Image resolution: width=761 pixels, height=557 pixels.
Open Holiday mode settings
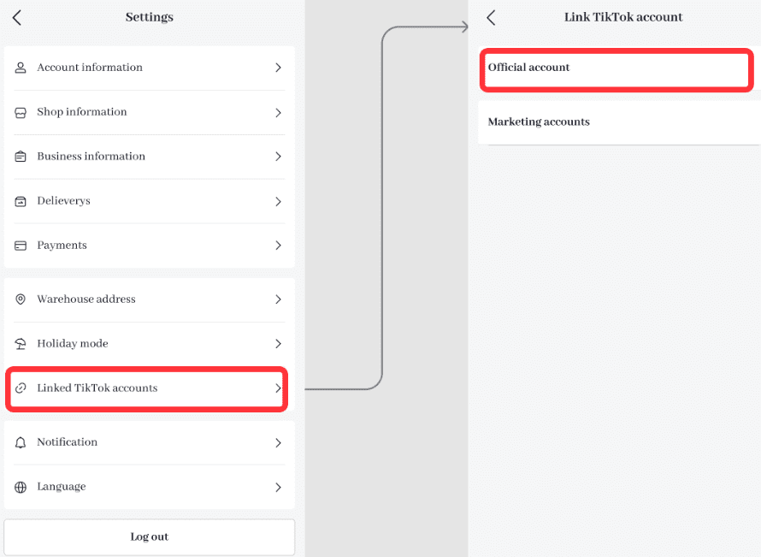click(149, 344)
